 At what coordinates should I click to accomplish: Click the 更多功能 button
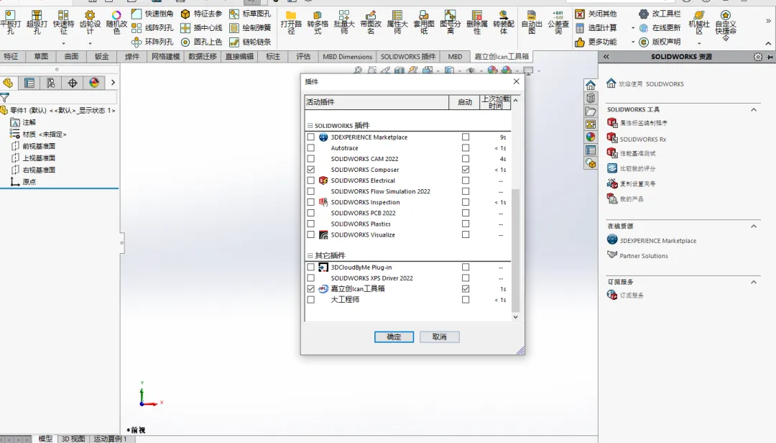point(596,42)
